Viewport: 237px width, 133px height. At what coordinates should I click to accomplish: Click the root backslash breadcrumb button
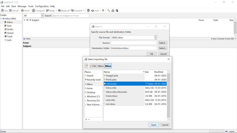pyautogui.click(x=91, y=66)
